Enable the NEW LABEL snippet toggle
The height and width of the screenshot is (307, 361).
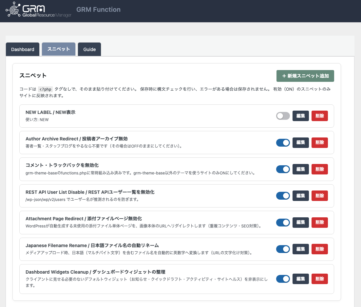tap(283, 116)
